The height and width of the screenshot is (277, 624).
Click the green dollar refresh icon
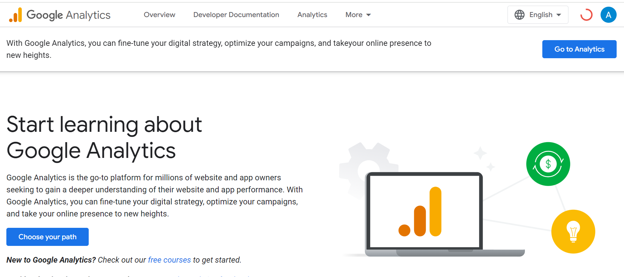click(x=548, y=164)
